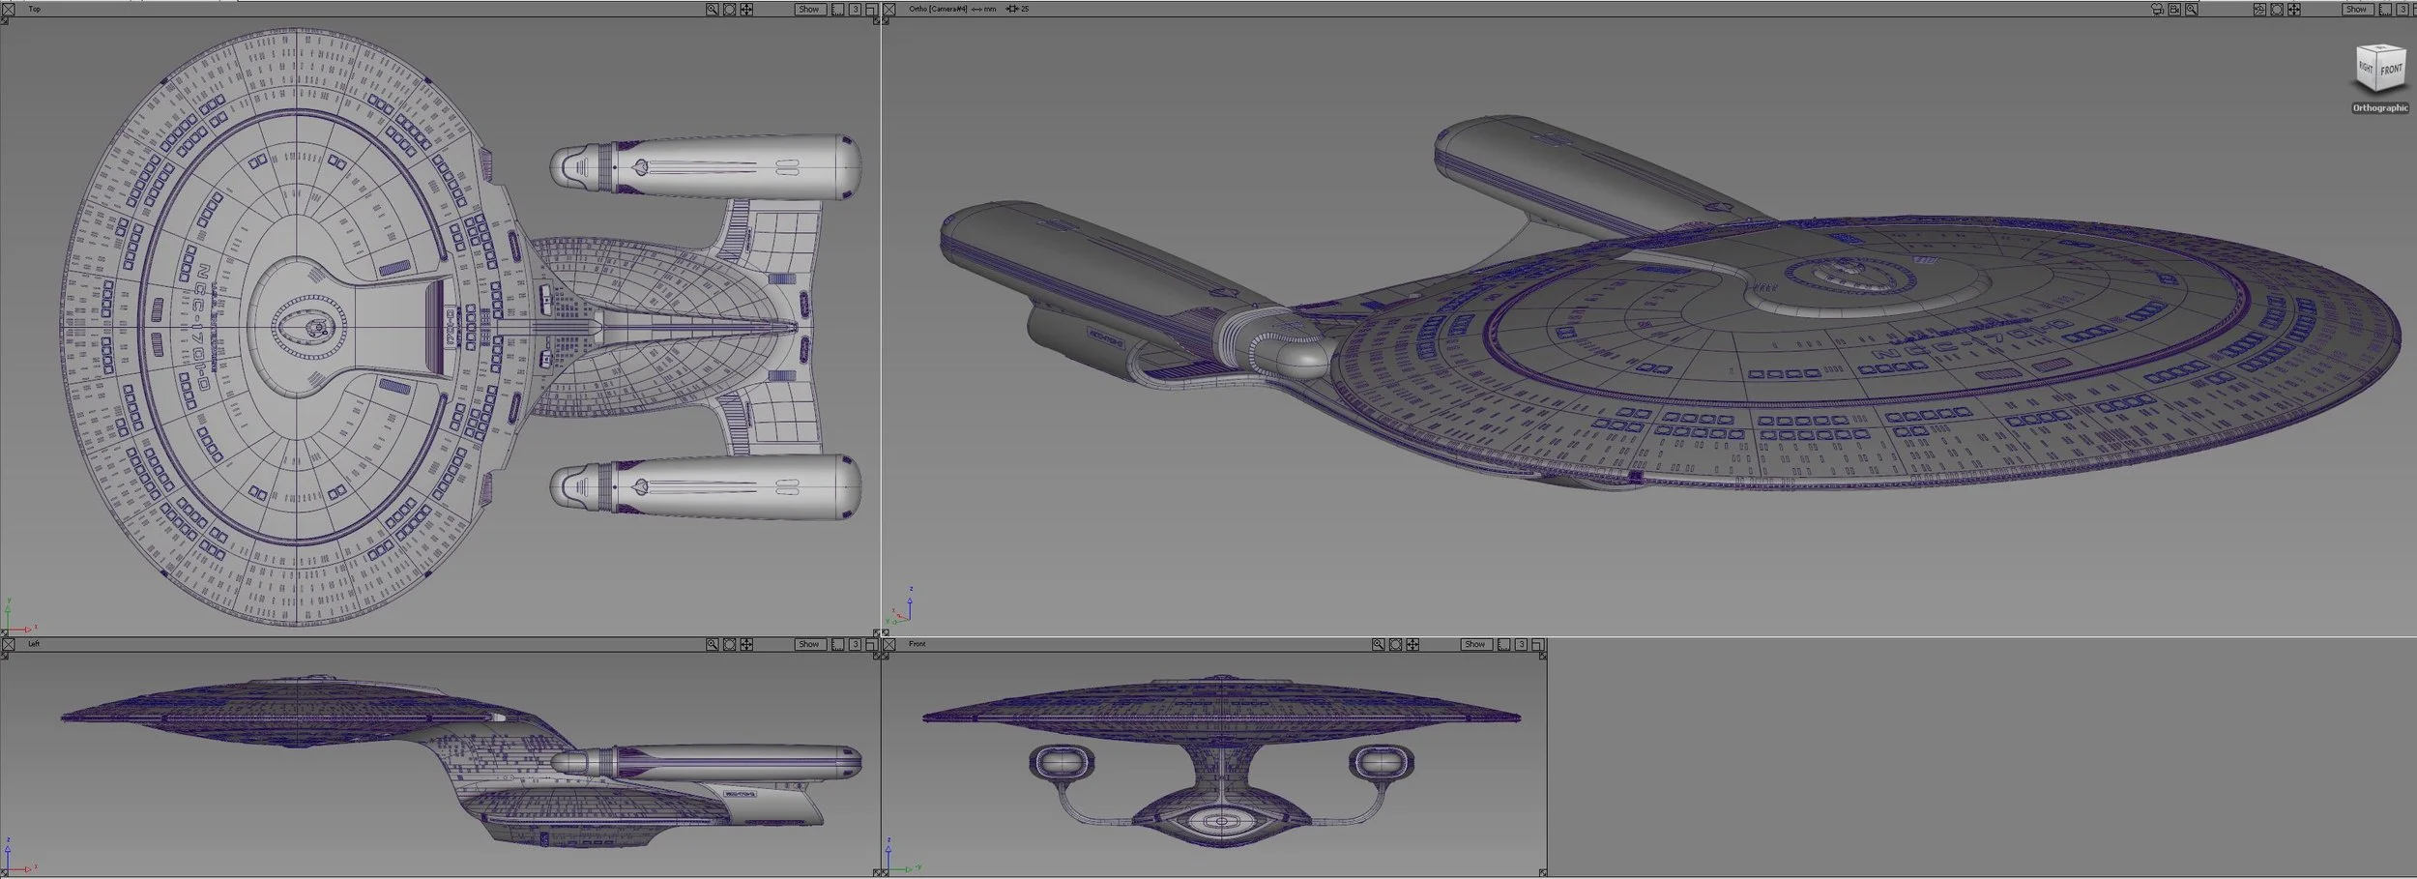This screenshot has width=2417, height=879.
Task: Maximize the Top viewport with its layout icon
Action: 871,9
